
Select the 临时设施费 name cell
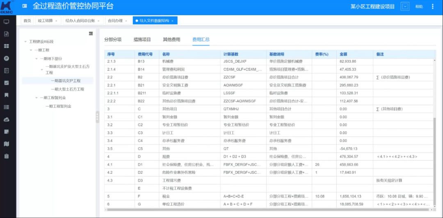pyautogui.click(x=190, y=93)
